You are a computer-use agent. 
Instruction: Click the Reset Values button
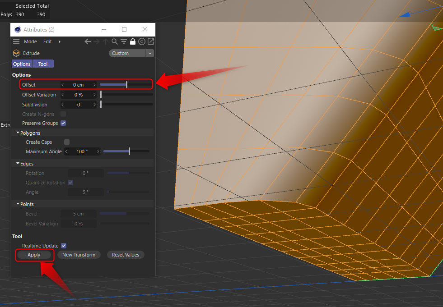pos(125,255)
